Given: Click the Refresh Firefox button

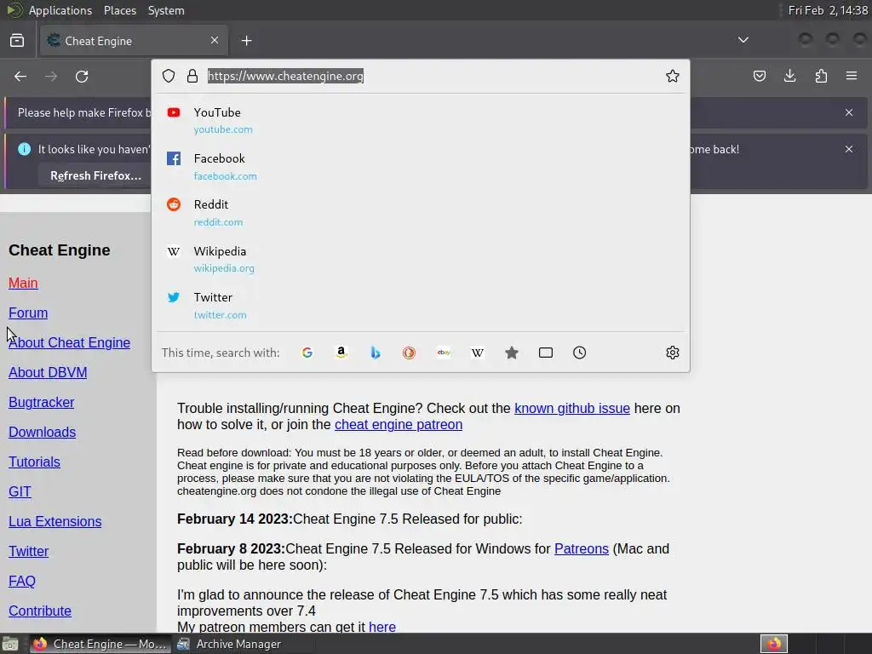Looking at the screenshot, I should click(x=95, y=175).
